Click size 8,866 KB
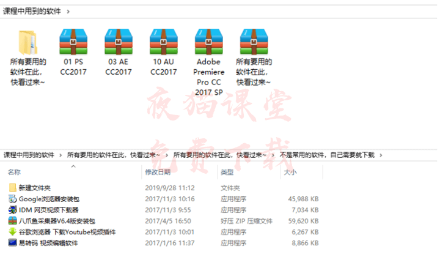The width and height of the screenshot is (440, 268). pyautogui.click(x=305, y=243)
